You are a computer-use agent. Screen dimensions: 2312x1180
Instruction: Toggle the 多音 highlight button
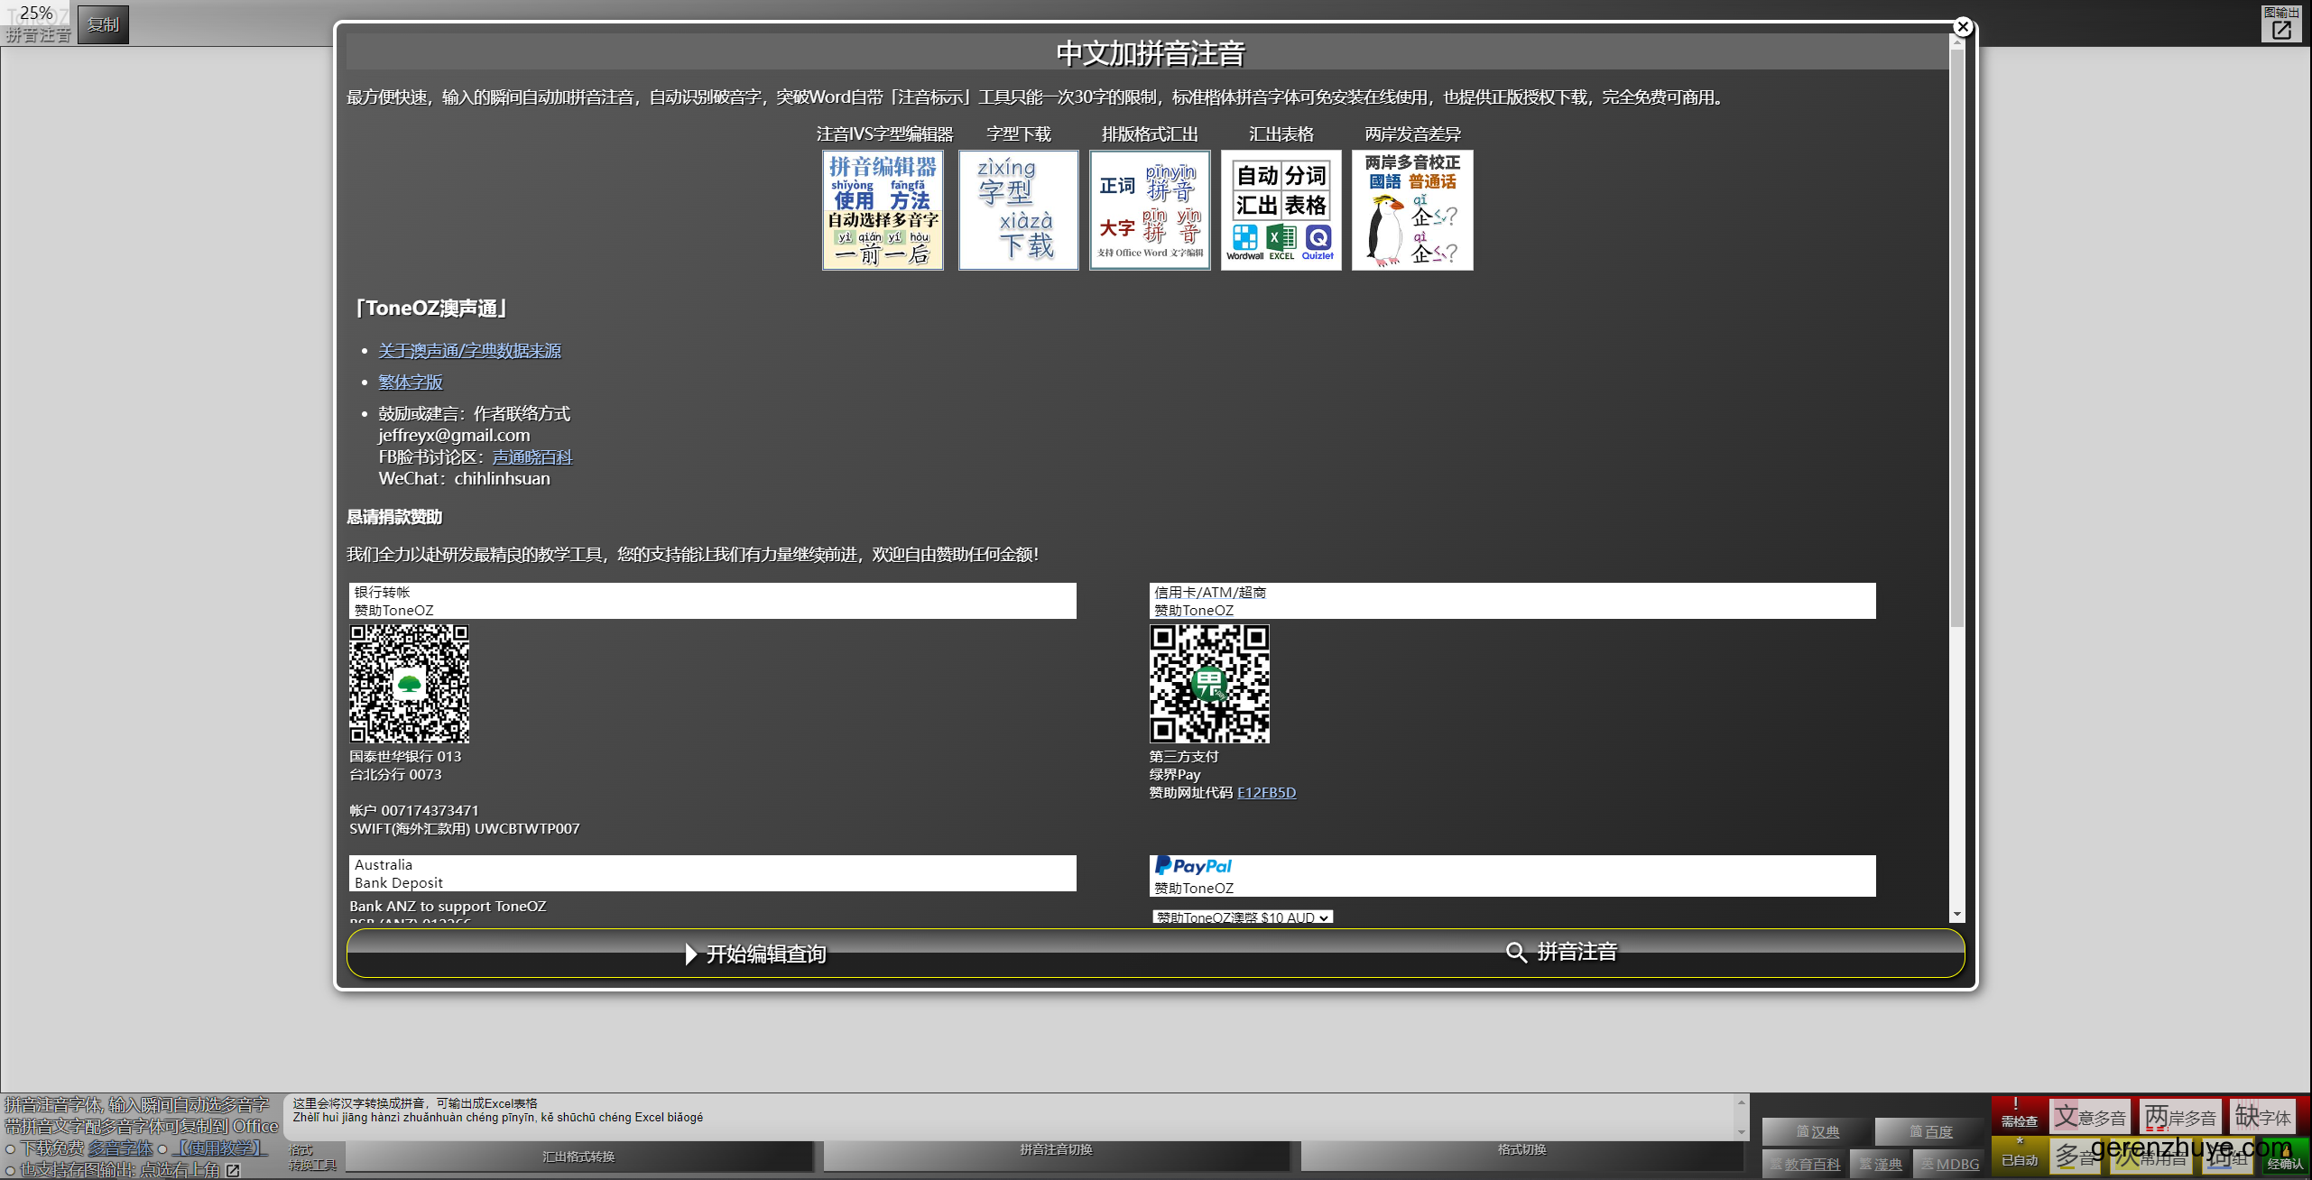(2074, 1157)
